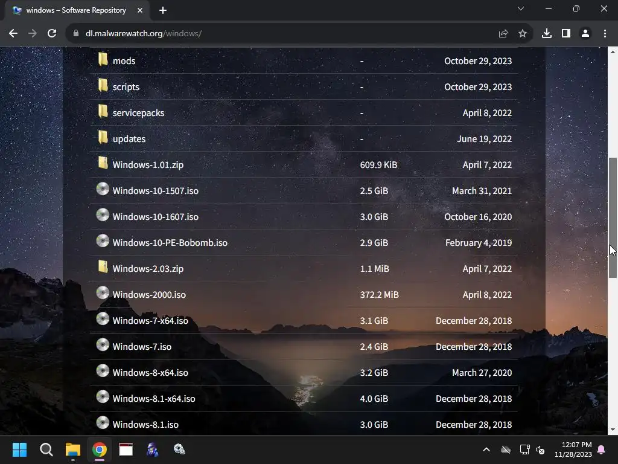Click the share page icon in address bar
This screenshot has height=464, width=618.
click(503, 34)
